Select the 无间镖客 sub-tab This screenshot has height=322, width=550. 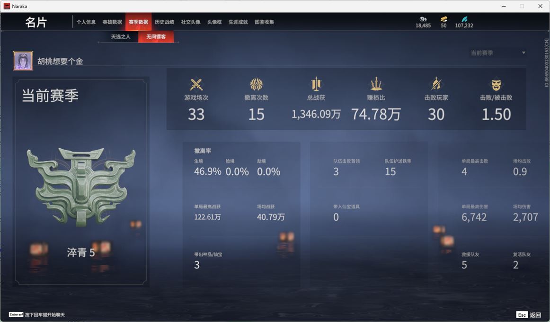click(x=156, y=36)
